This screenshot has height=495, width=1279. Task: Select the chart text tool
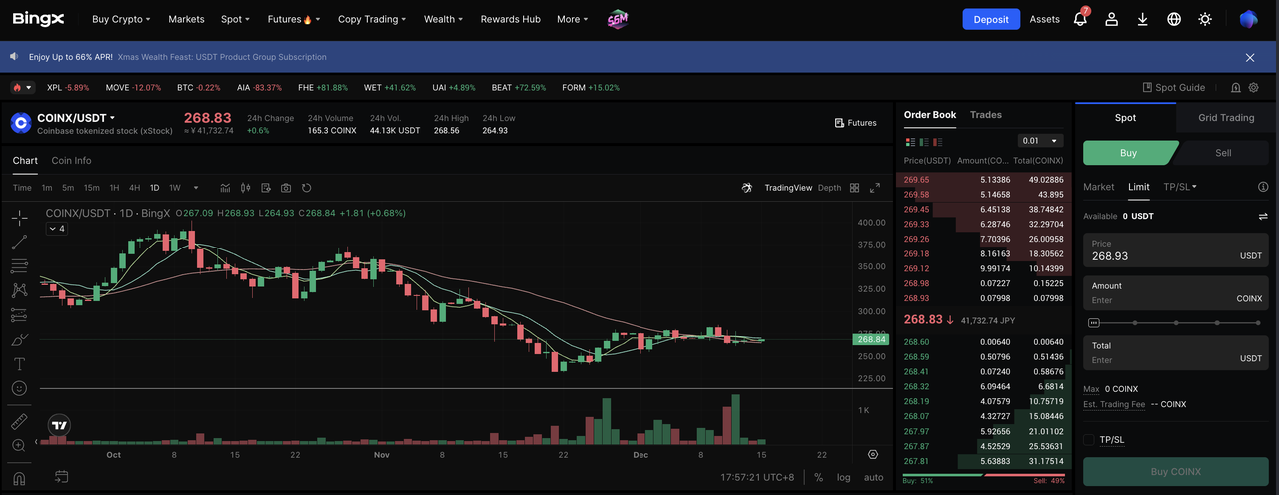(x=19, y=364)
